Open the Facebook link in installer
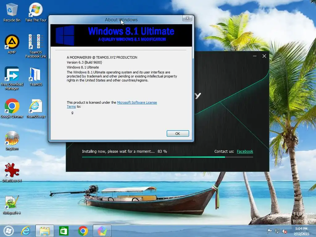Viewport: 316px width, 237px height. (x=245, y=151)
